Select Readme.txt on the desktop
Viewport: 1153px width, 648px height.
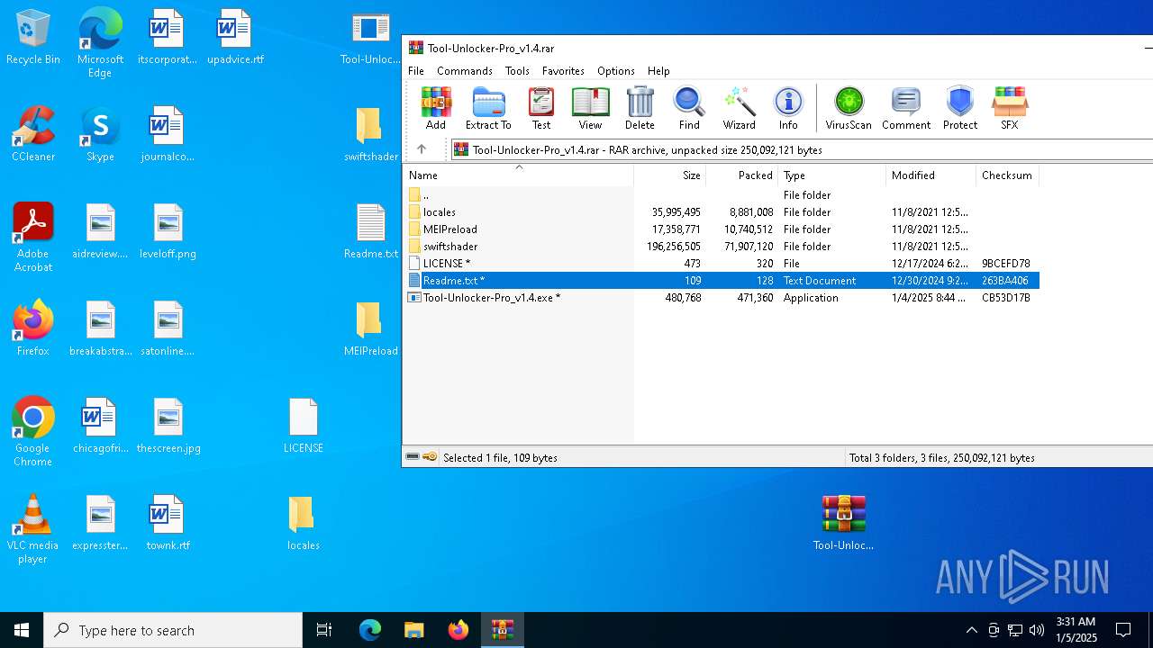(370, 230)
